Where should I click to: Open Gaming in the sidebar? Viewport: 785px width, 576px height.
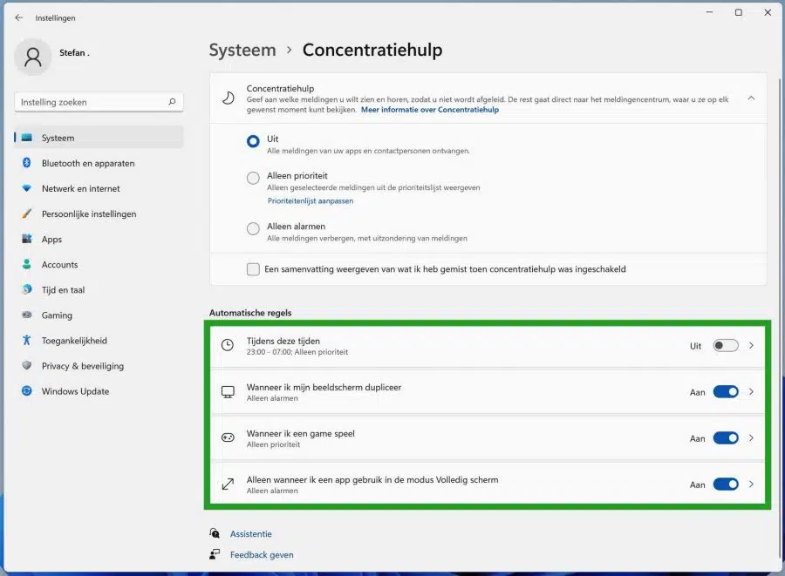(x=99, y=315)
